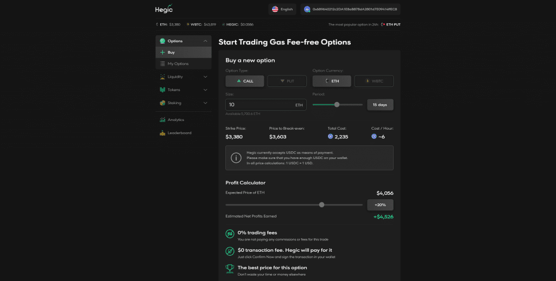The width and height of the screenshot is (556, 281).
Task: Click the Analytics chart icon
Action: 162,120
